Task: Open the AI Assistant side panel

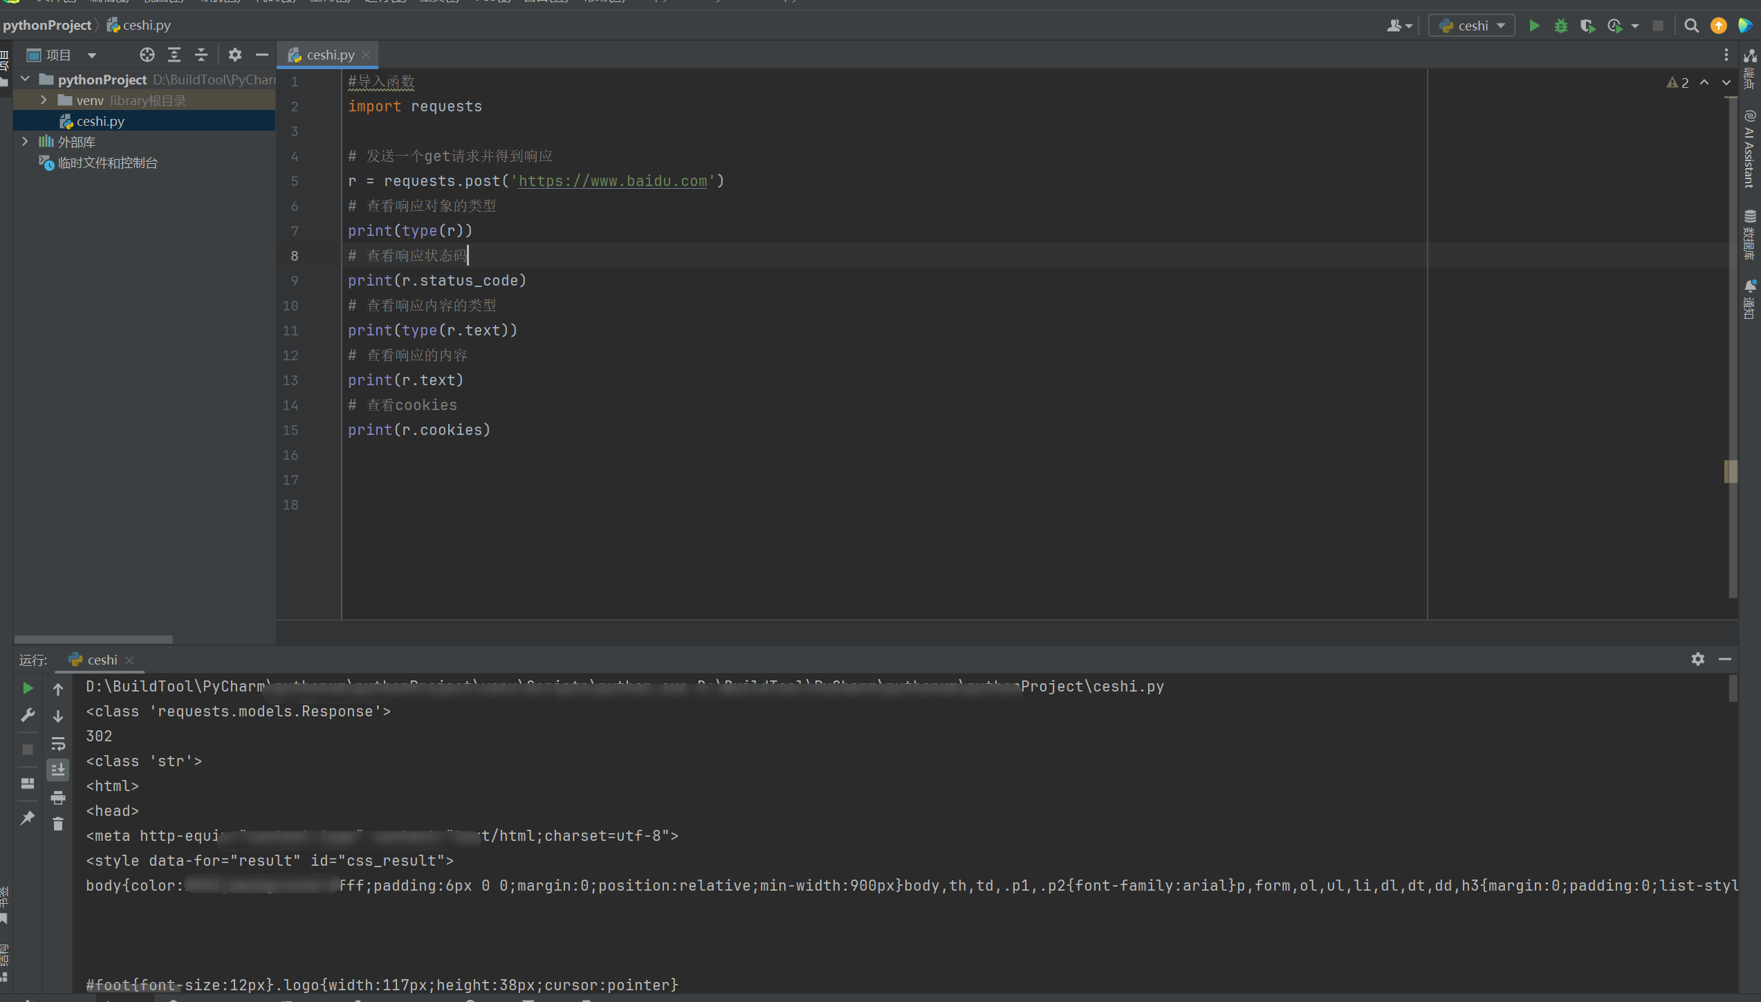Action: tap(1750, 149)
